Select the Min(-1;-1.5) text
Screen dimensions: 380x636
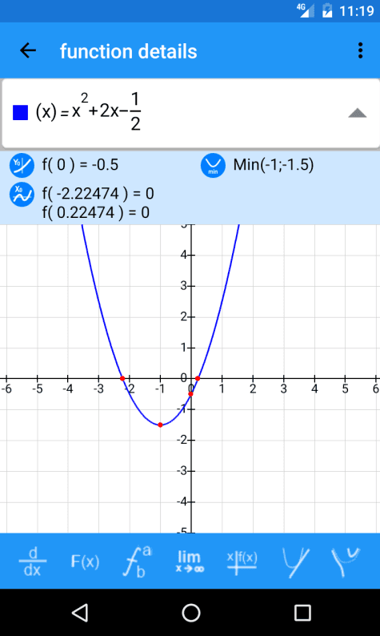point(274,165)
